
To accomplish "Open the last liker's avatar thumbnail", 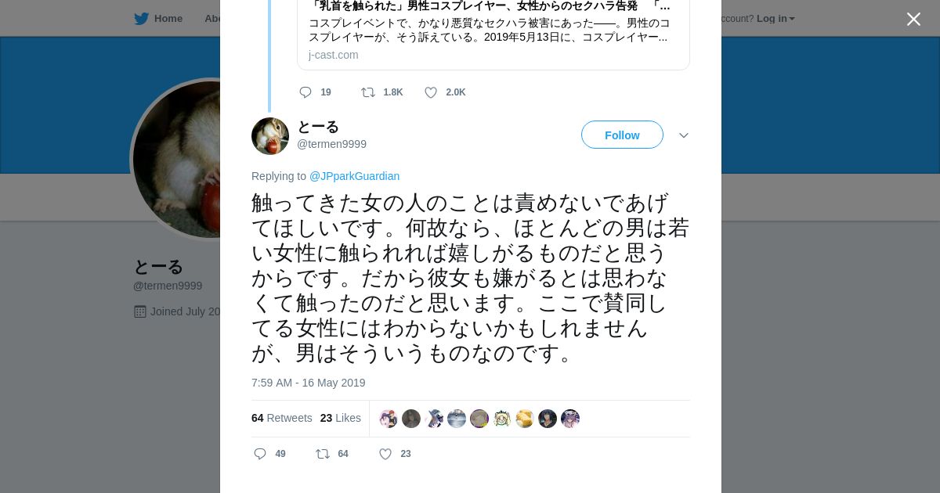I will click(x=570, y=419).
